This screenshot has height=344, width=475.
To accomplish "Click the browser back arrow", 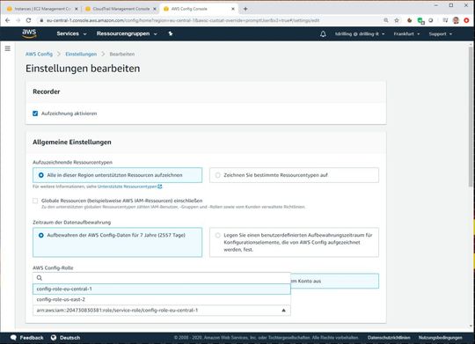I will pyautogui.click(x=8, y=20).
